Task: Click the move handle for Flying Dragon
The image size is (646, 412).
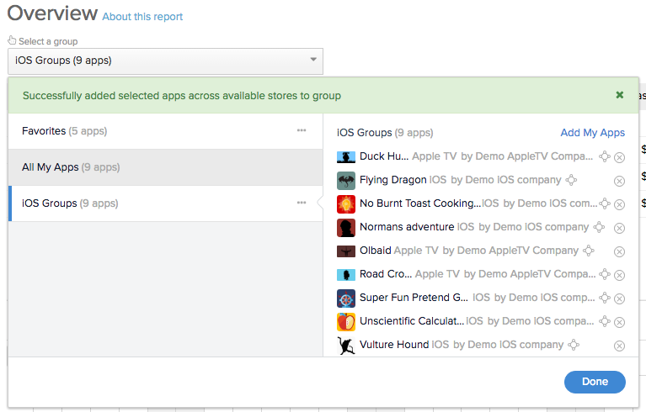Action: (x=571, y=180)
